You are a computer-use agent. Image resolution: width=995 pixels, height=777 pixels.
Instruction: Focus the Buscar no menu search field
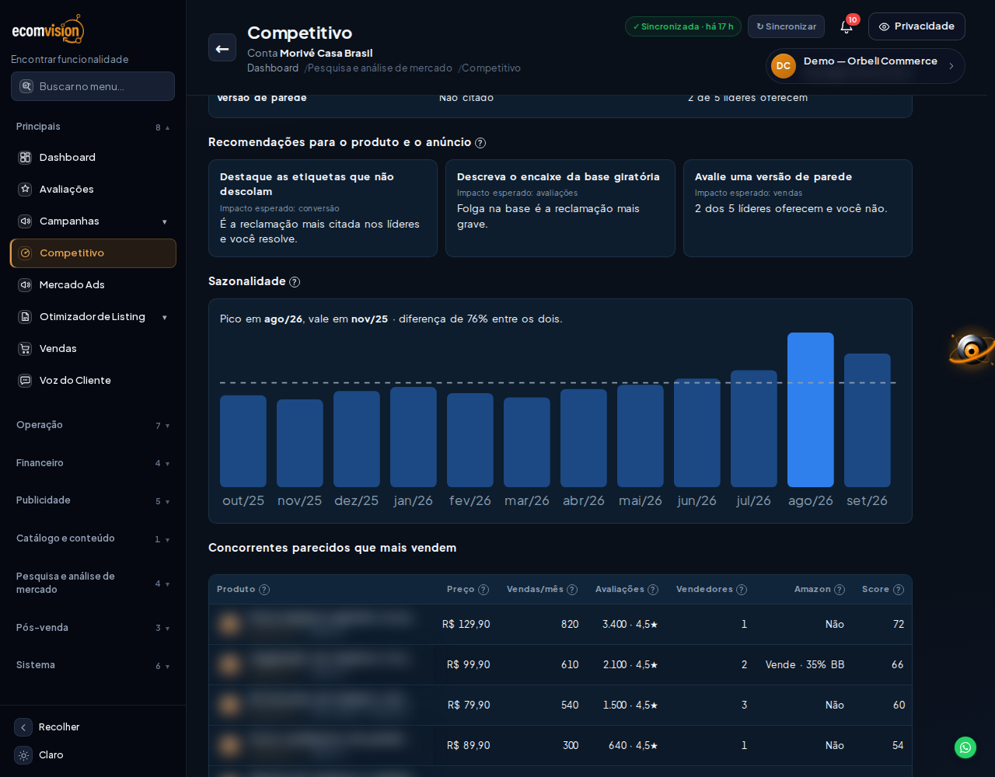(93, 86)
